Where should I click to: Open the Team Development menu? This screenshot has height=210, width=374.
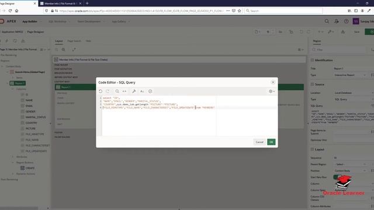click(x=91, y=22)
